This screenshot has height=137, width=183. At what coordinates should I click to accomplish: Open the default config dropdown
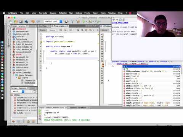(53, 21)
